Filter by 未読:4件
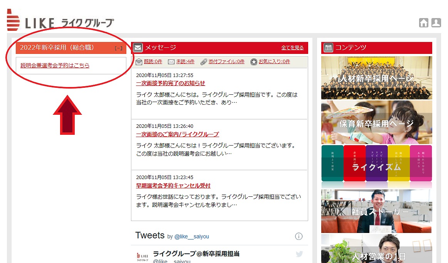 coord(185,62)
